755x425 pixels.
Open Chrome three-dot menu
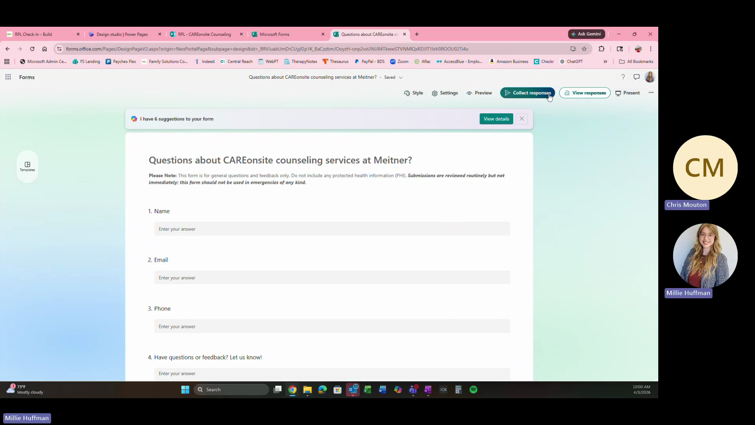(x=651, y=49)
